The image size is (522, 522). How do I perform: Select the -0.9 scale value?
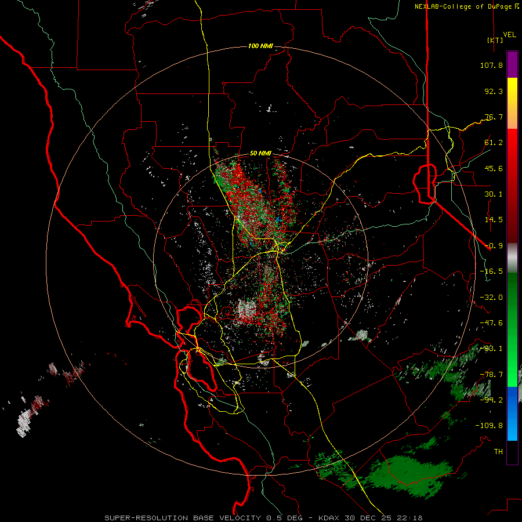pyautogui.click(x=494, y=246)
